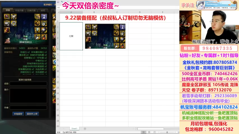Open the 说明 tab
The image size is (239, 134).
tap(43, 10)
